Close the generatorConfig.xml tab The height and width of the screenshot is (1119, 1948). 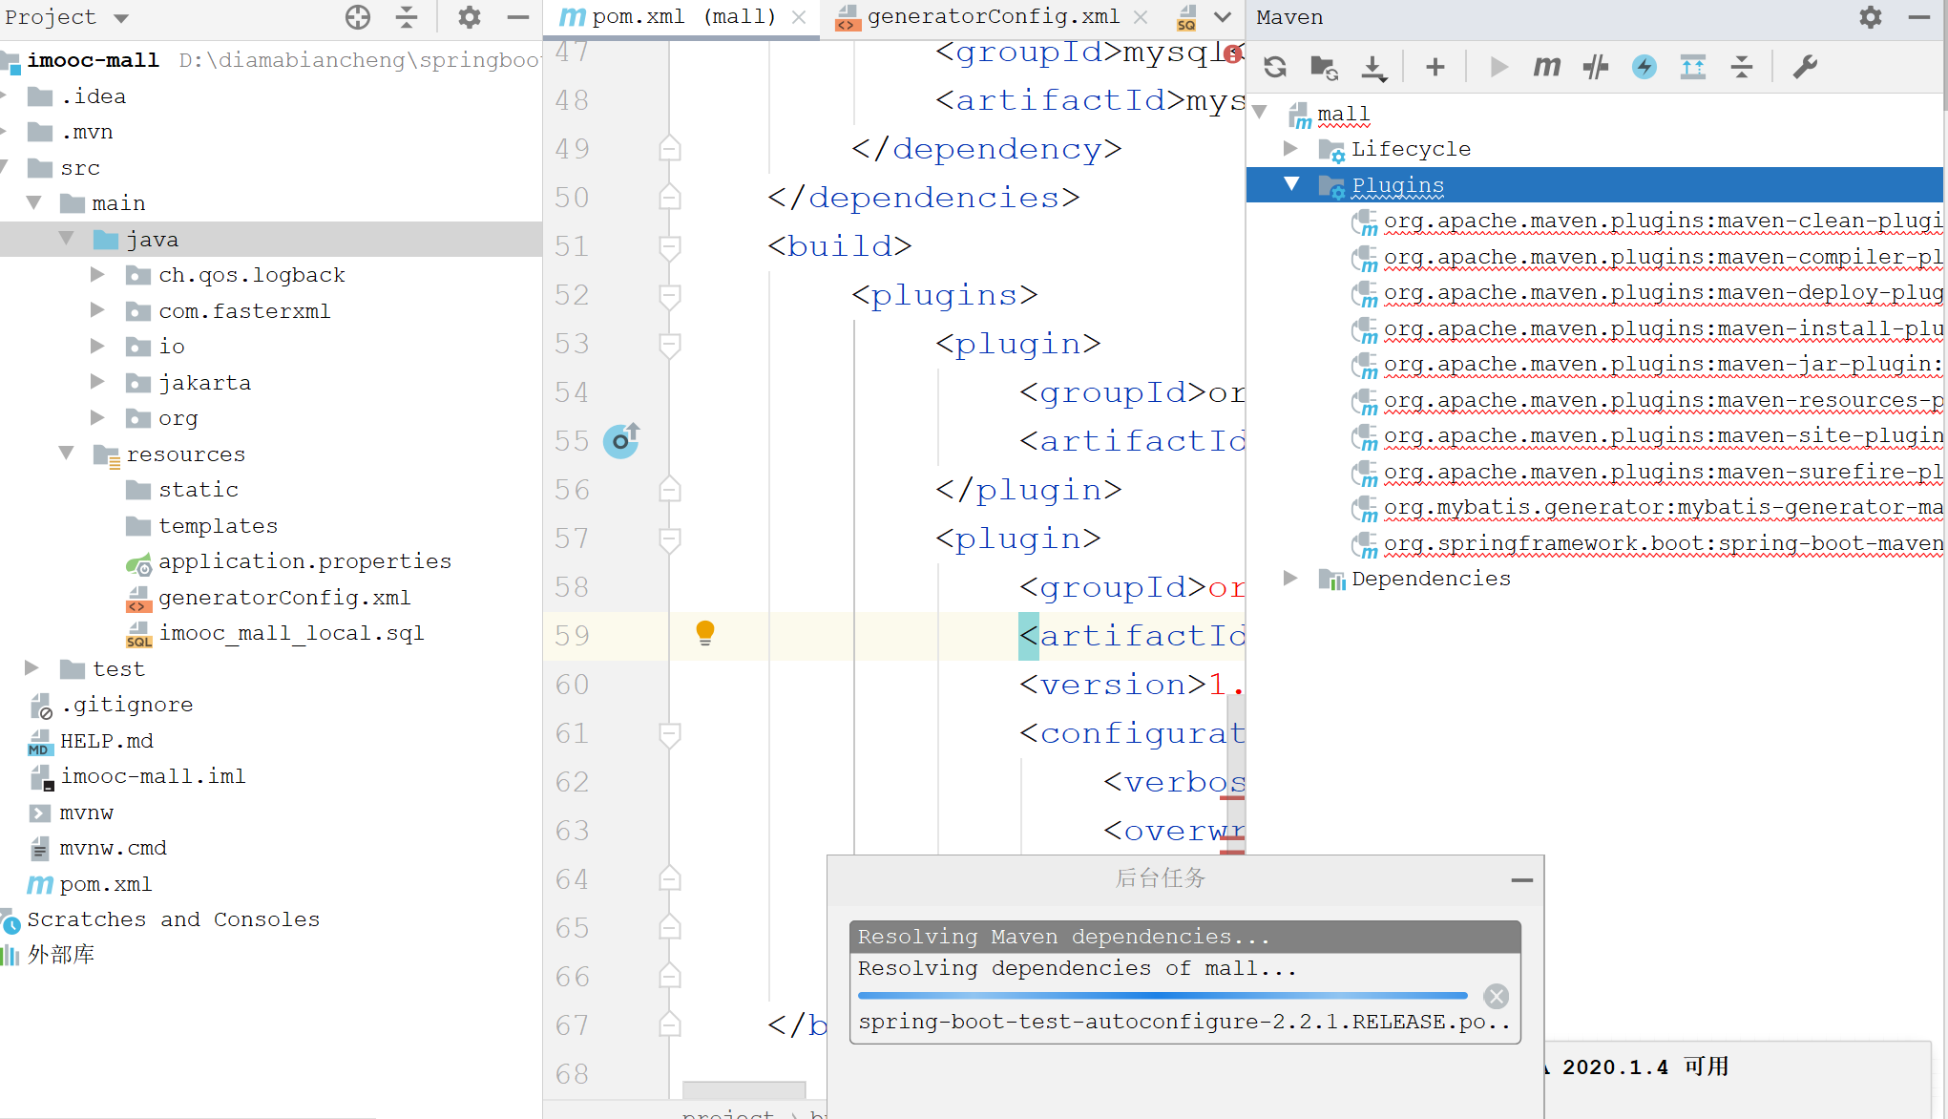[x=1141, y=17]
